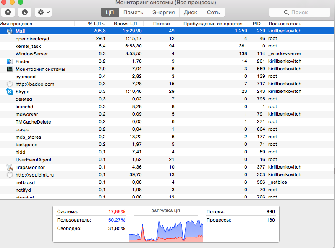The height and width of the screenshot is (248, 335).
Task: Select the mds_stores process row
Action: click(x=167, y=137)
